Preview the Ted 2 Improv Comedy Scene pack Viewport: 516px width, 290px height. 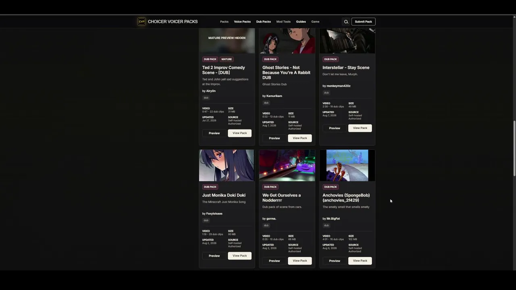pos(214,133)
